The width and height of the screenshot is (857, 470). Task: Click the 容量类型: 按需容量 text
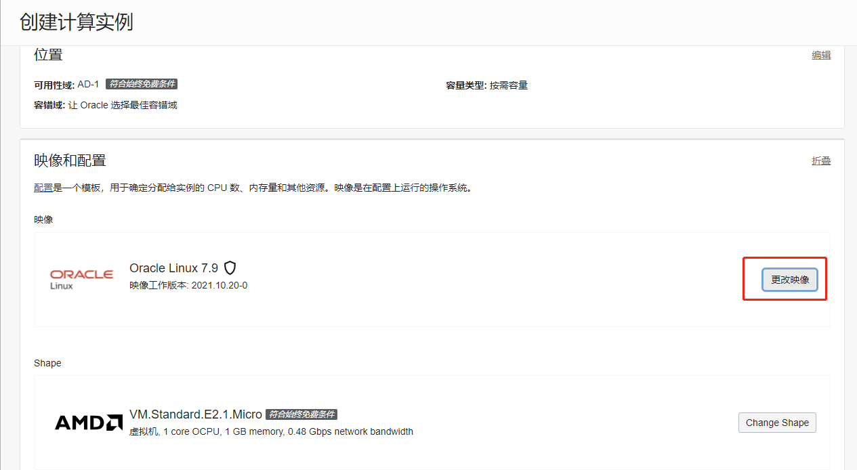[x=486, y=85]
